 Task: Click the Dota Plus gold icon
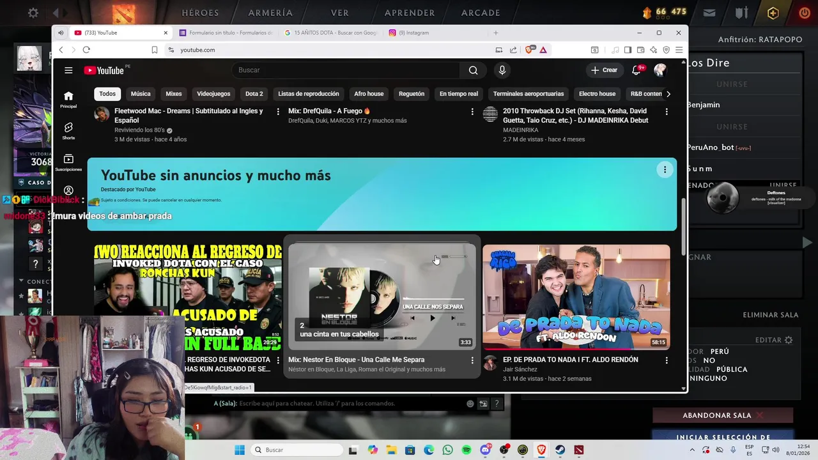pos(773,13)
